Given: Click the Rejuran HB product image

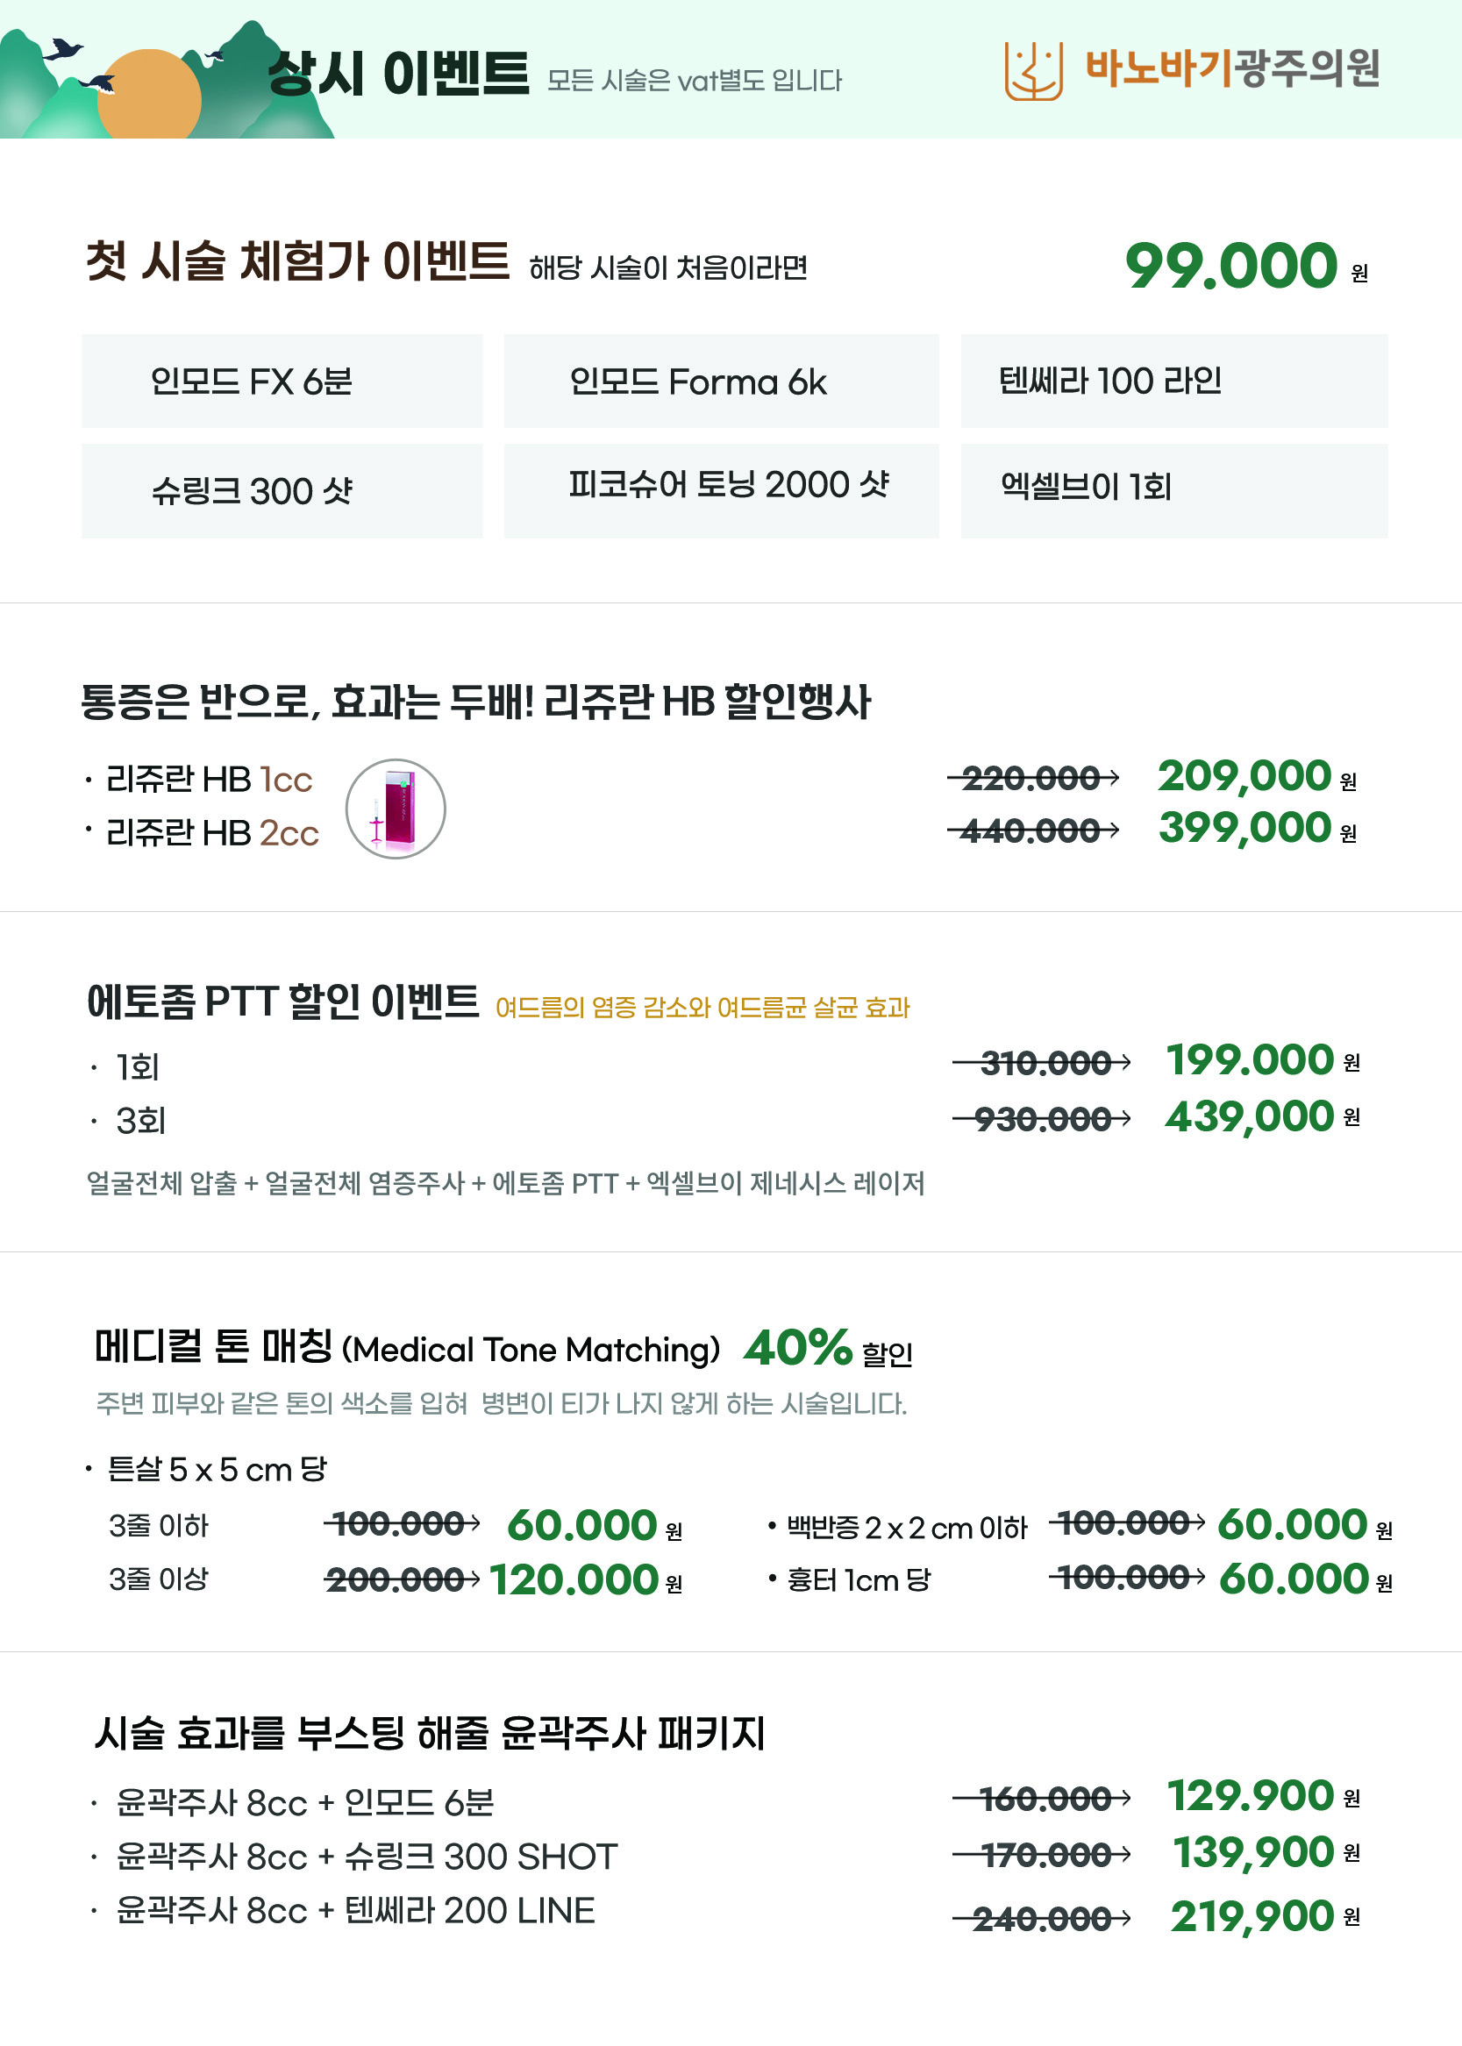Looking at the screenshot, I should click(396, 809).
